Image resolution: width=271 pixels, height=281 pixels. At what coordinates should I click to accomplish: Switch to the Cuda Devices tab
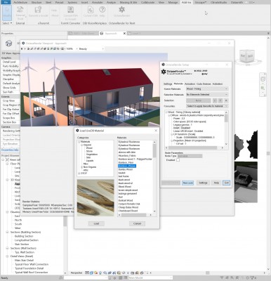pos(204,84)
